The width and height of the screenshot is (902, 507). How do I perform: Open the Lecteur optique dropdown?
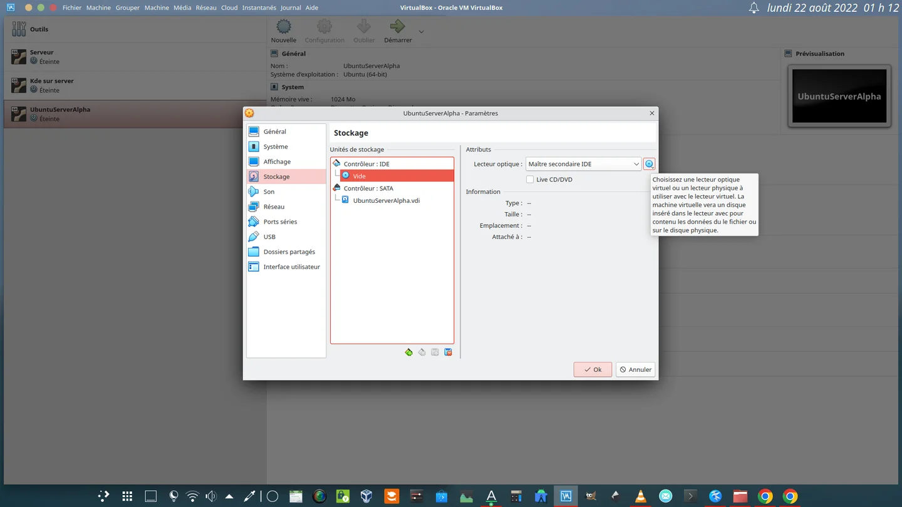(583, 164)
